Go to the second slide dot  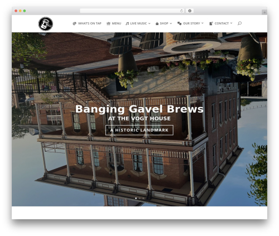(x=139, y=198)
